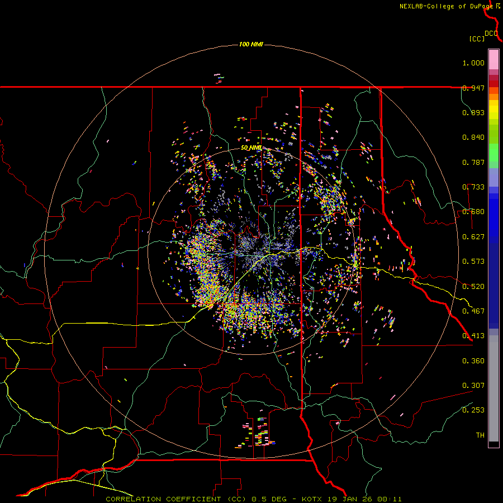503x503 pixels.
Task: Select the 100 NMI range ring label
Action: (x=251, y=44)
